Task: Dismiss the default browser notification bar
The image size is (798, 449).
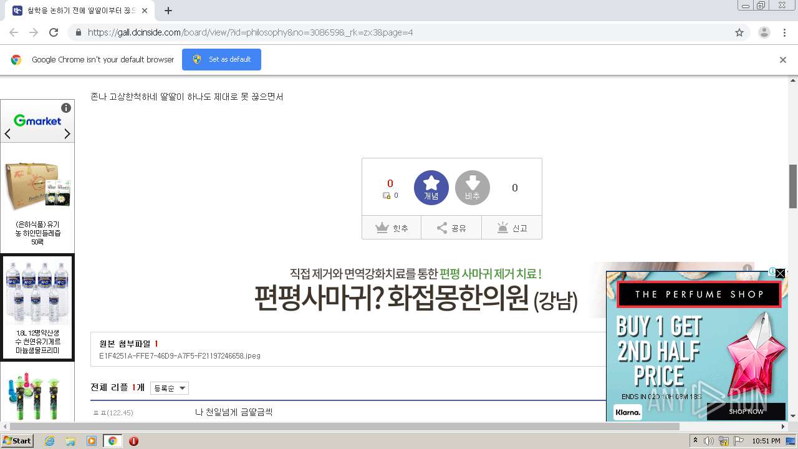Action: pyautogui.click(x=783, y=60)
